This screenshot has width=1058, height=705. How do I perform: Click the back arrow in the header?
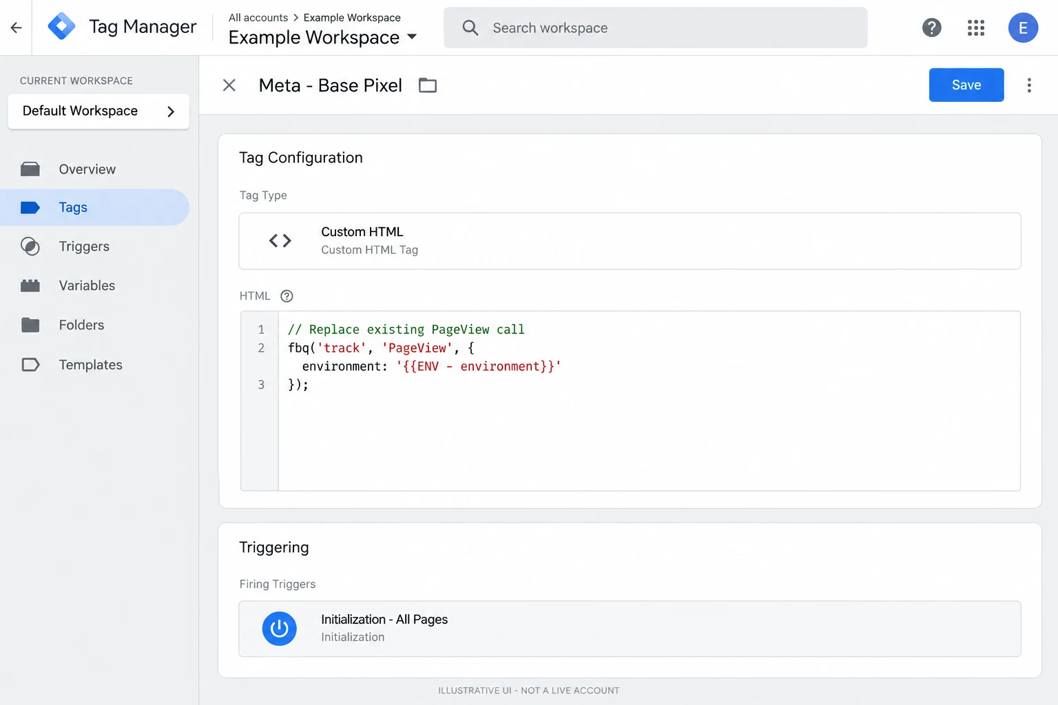point(16,28)
